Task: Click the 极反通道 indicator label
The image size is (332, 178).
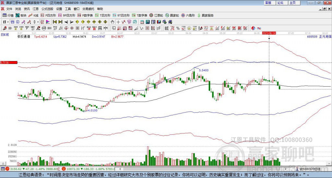Action: tap(24, 37)
